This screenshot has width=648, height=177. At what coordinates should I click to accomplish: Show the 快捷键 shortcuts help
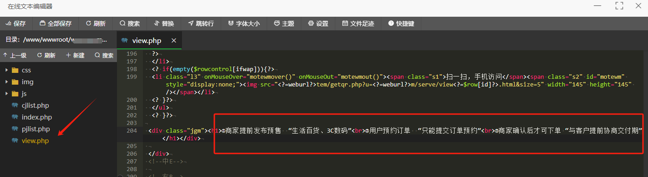pos(401,24)
